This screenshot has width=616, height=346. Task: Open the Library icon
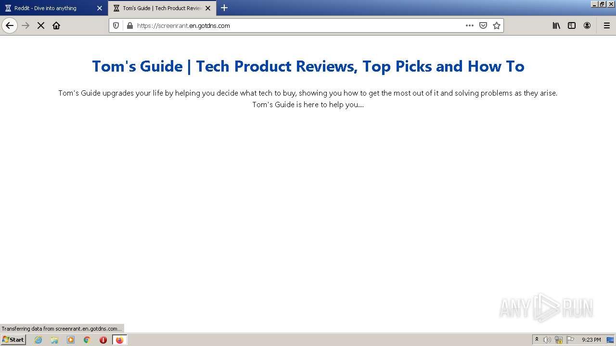tap(556, 25)
